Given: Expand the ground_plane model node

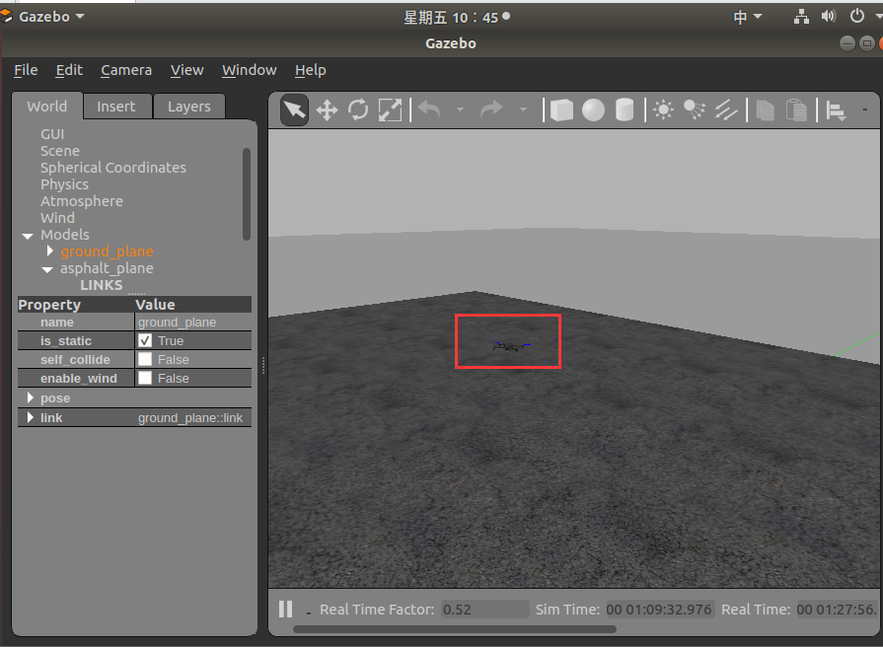Looking at the screenshot, I should 50,251.
